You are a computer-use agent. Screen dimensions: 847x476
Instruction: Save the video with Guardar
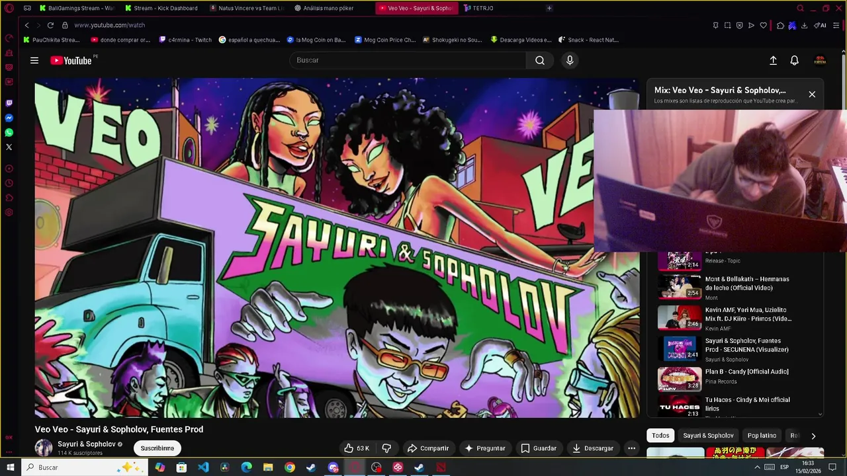pyautogui.click(x=538, y=448)
